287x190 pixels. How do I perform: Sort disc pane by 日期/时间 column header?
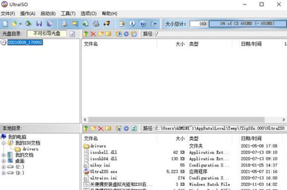click(x=251, y=44)
